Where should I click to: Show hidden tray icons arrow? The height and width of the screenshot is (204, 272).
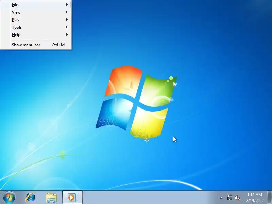(221, 198)
